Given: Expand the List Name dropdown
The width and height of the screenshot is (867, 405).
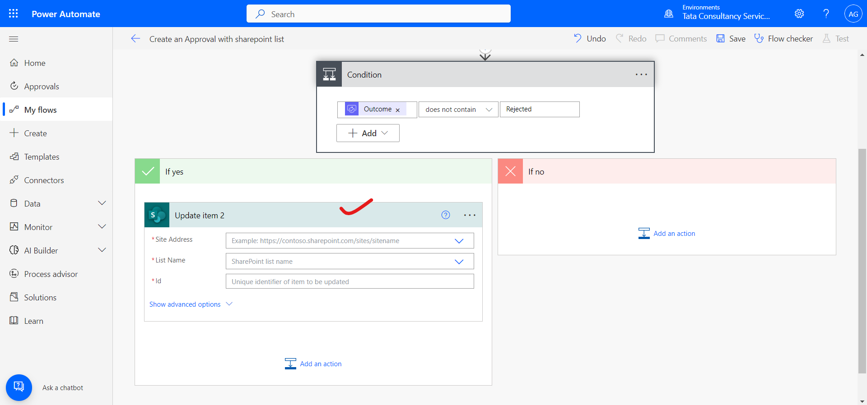Looking at the screenshot, I should (x=459, y=262).
